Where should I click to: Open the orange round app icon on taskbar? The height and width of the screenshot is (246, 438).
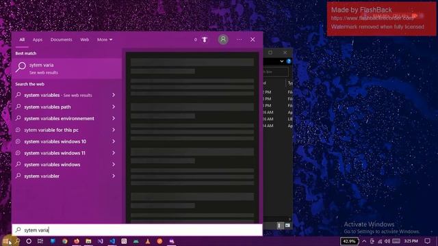click(159, 241)
